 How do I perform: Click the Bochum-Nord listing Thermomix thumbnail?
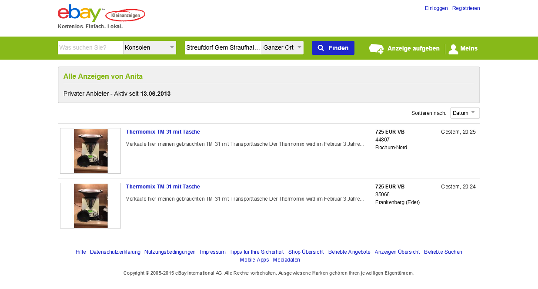tap(90, 151)
